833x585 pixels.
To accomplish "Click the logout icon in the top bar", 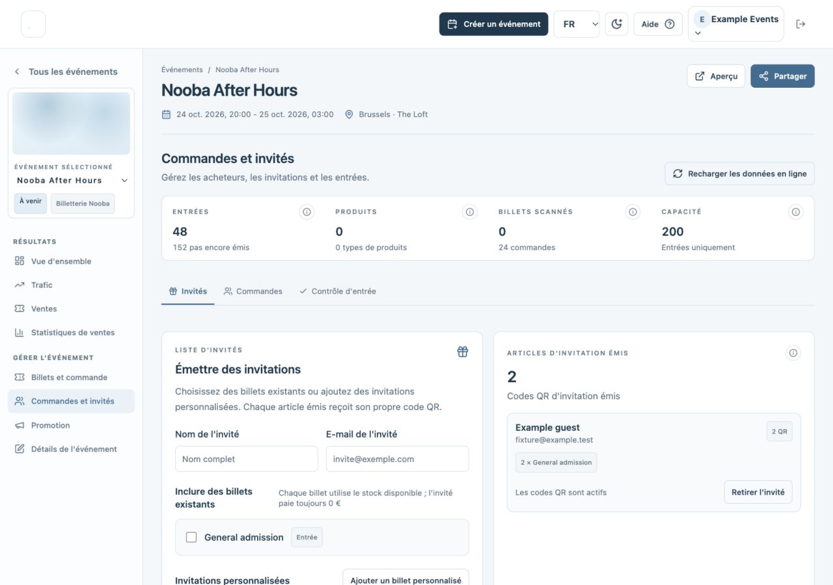I will tap(800, 24).
